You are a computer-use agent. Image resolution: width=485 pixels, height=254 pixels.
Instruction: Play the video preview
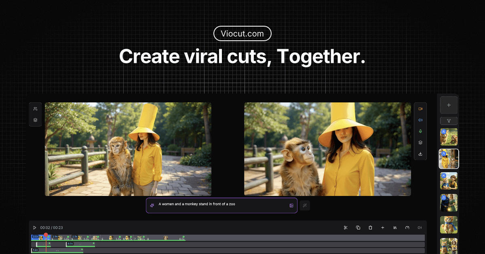pos(34,227)
